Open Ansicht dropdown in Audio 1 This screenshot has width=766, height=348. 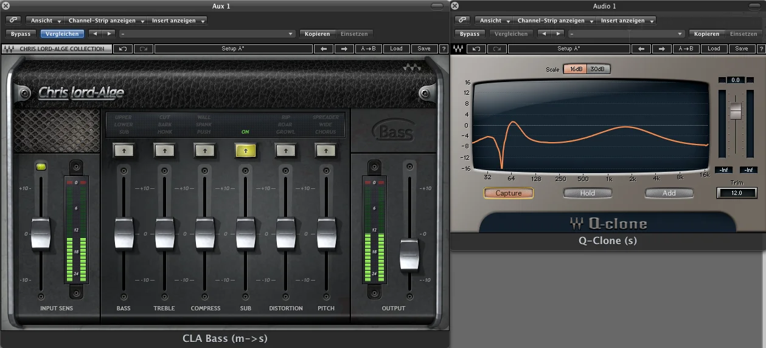[x=494, y=21]
